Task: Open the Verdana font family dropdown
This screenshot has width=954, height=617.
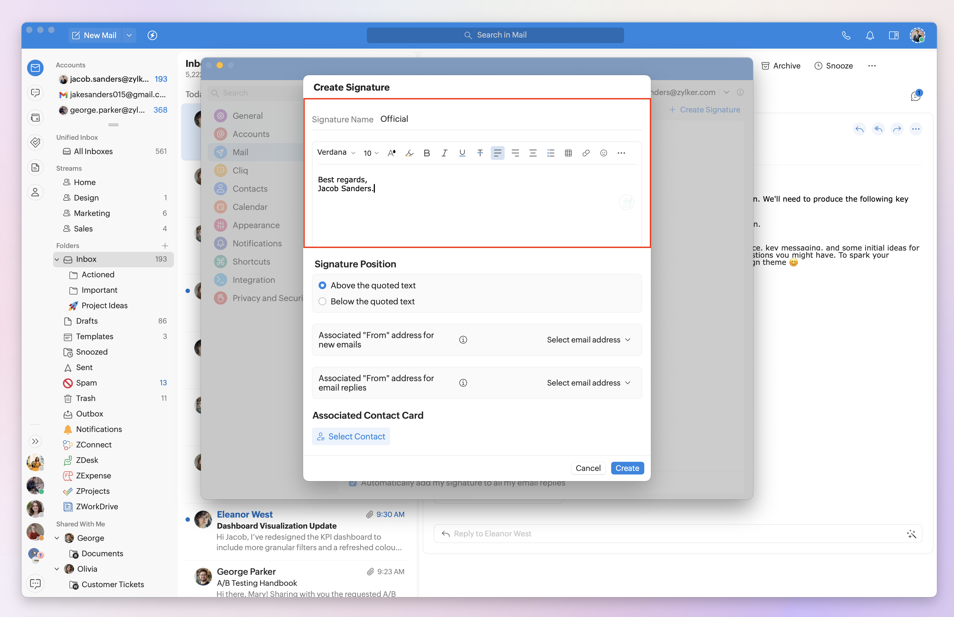Action: pos(336,152)
